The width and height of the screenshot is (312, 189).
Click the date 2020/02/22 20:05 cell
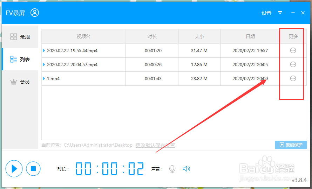tap(250, 65)
